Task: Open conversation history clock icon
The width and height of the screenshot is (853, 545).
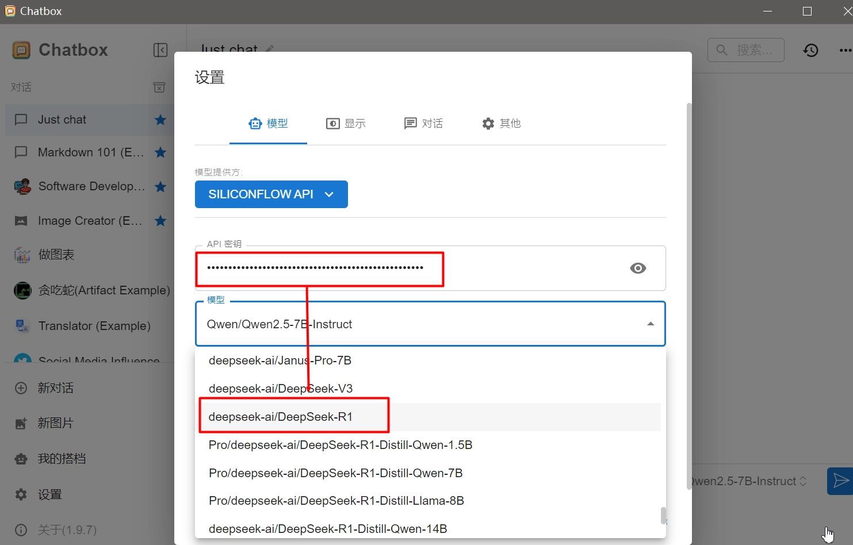Action: point(811,51)
